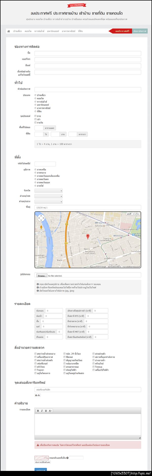Viewport: 152px width, 476px height.
Task: Click the ตารางเมตร usable area field
Action: click(39, 128)
